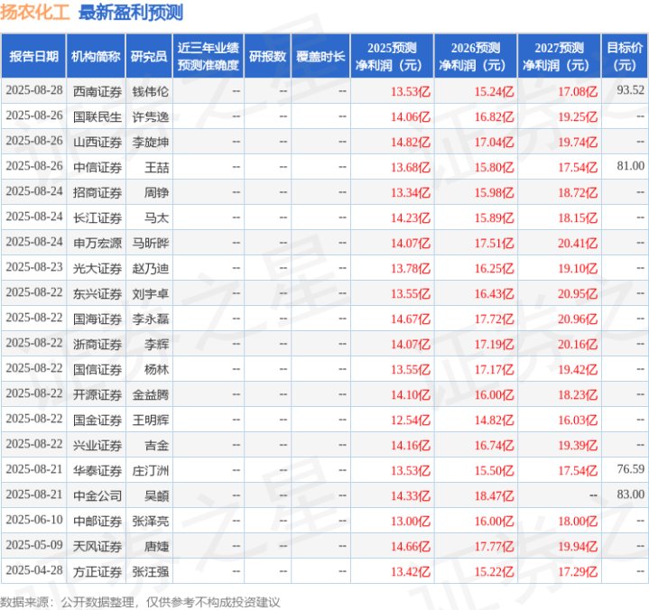Select the 机构简称 column header
This screenshot has height=610, width=649.
96,56
